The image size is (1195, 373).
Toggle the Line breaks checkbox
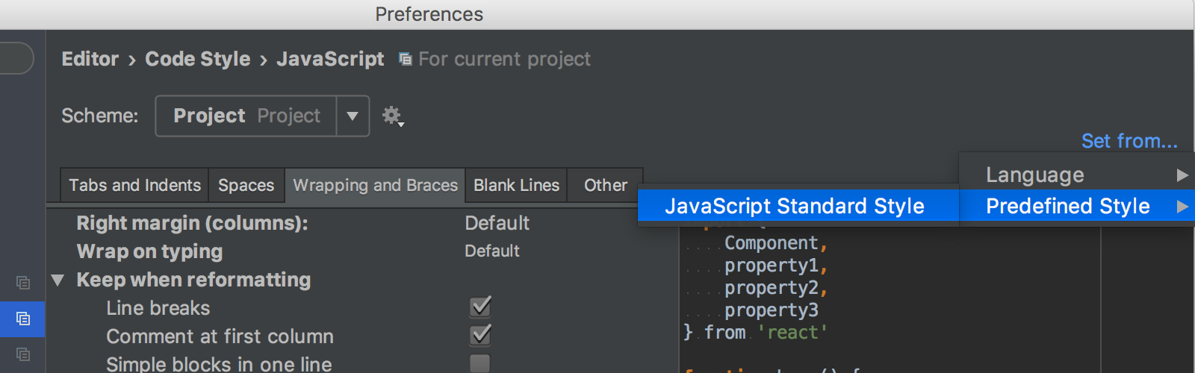coord(480,307)
